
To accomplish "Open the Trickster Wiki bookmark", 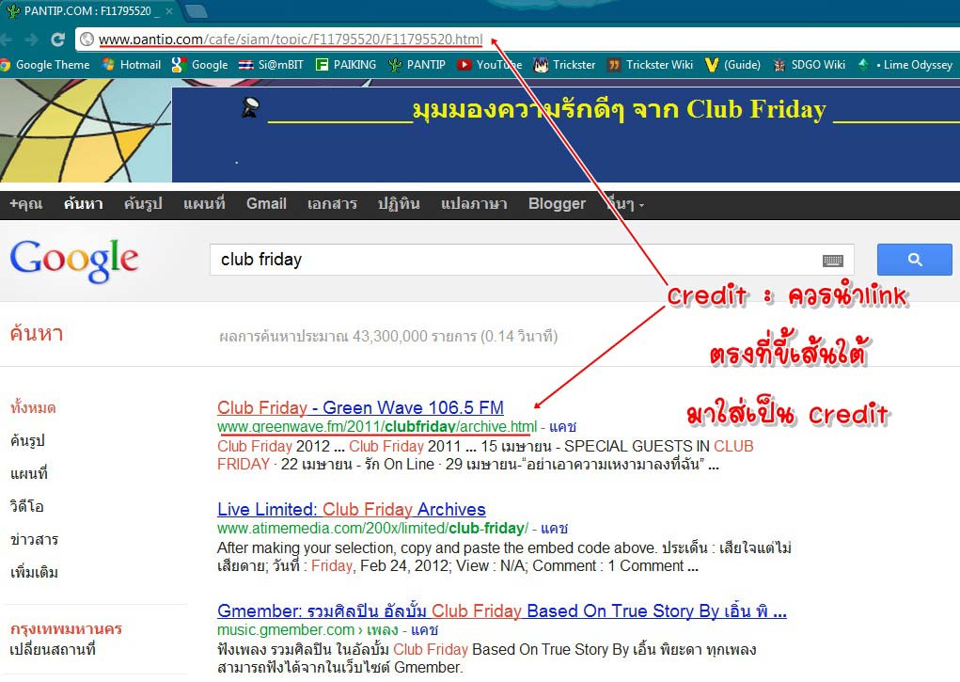I will (x=650, y=64).
